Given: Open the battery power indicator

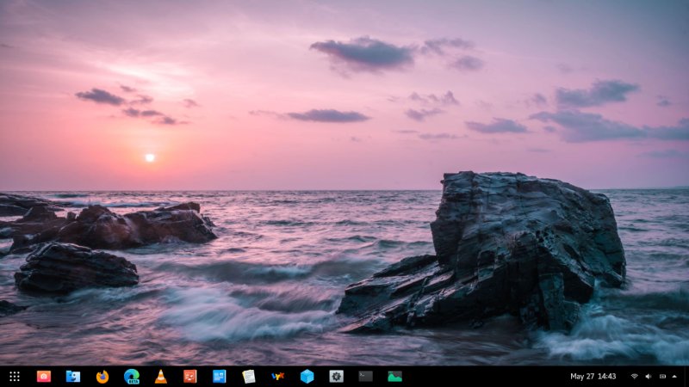Looking at the screenshot, I should tap(662, 377).
